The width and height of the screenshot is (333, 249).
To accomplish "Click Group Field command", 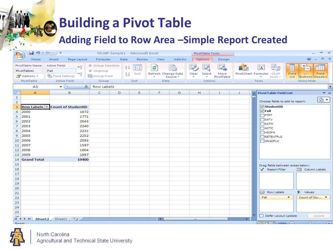I will [x=100, y=76].
